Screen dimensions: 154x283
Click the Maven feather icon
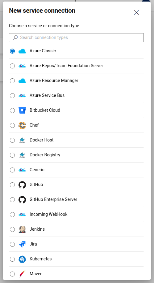[22, 274]
